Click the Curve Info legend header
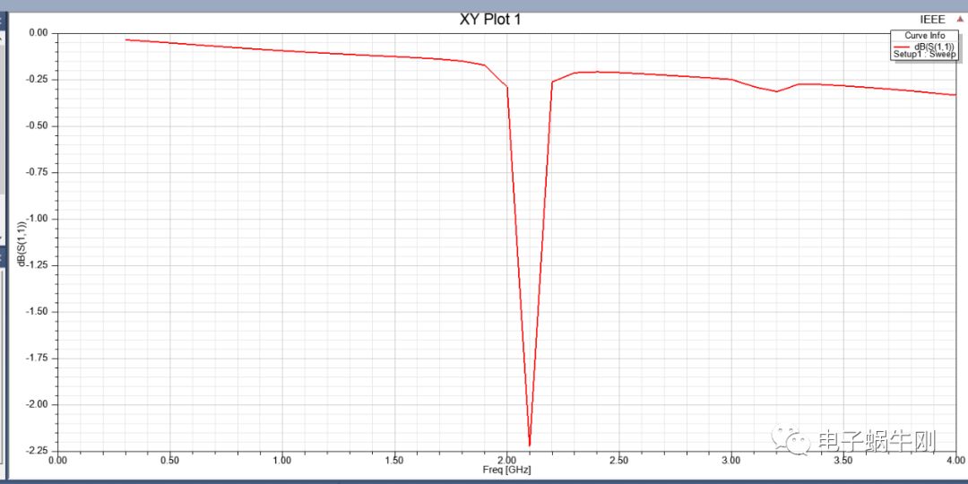This screenshot has height=484, width=968. click(x=924, y=35)
